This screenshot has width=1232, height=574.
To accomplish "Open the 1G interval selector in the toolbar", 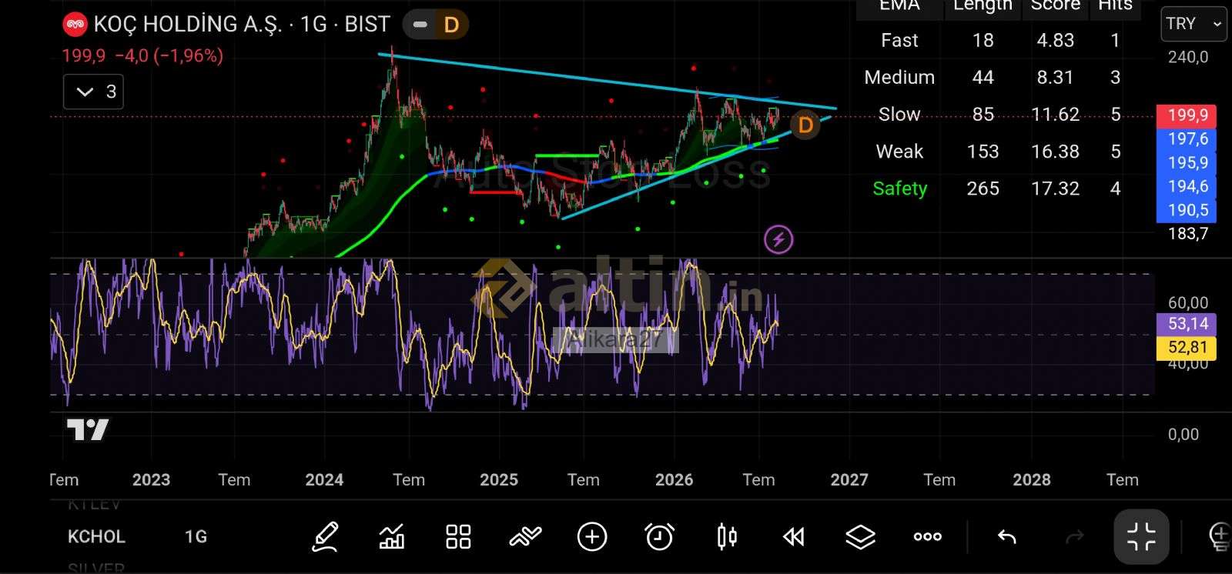I will click(x=196, y=536).
